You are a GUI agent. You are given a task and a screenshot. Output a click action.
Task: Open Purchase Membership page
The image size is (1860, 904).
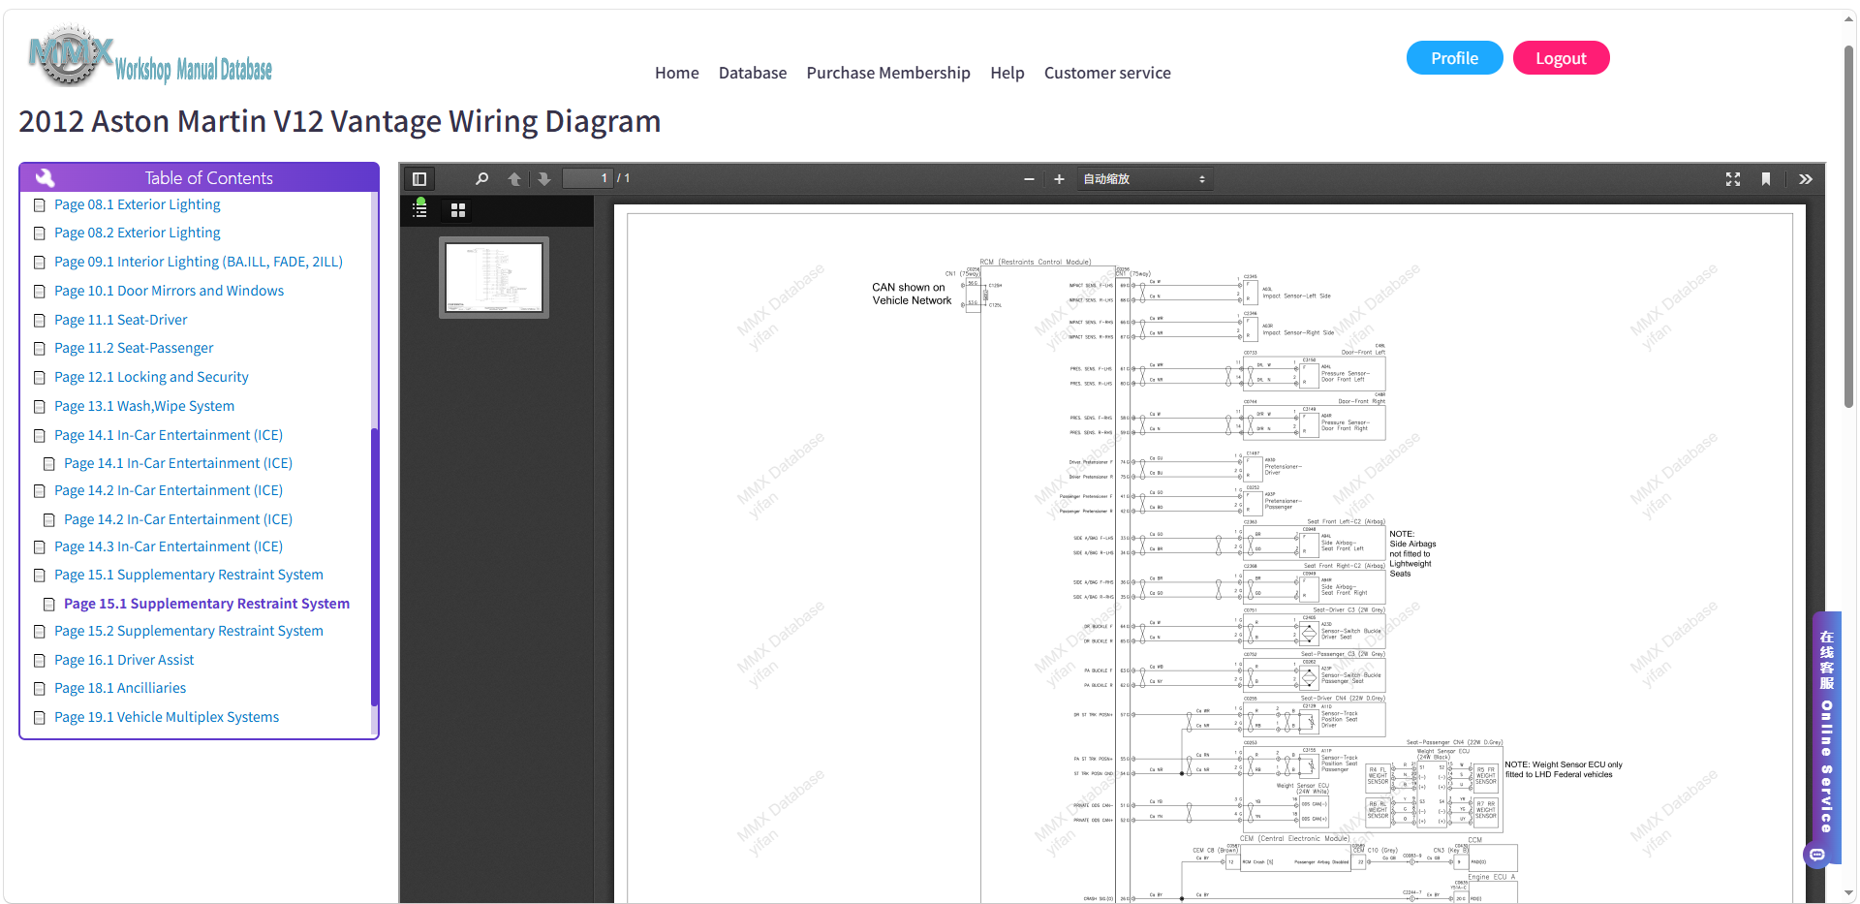[x=888, y=73]
